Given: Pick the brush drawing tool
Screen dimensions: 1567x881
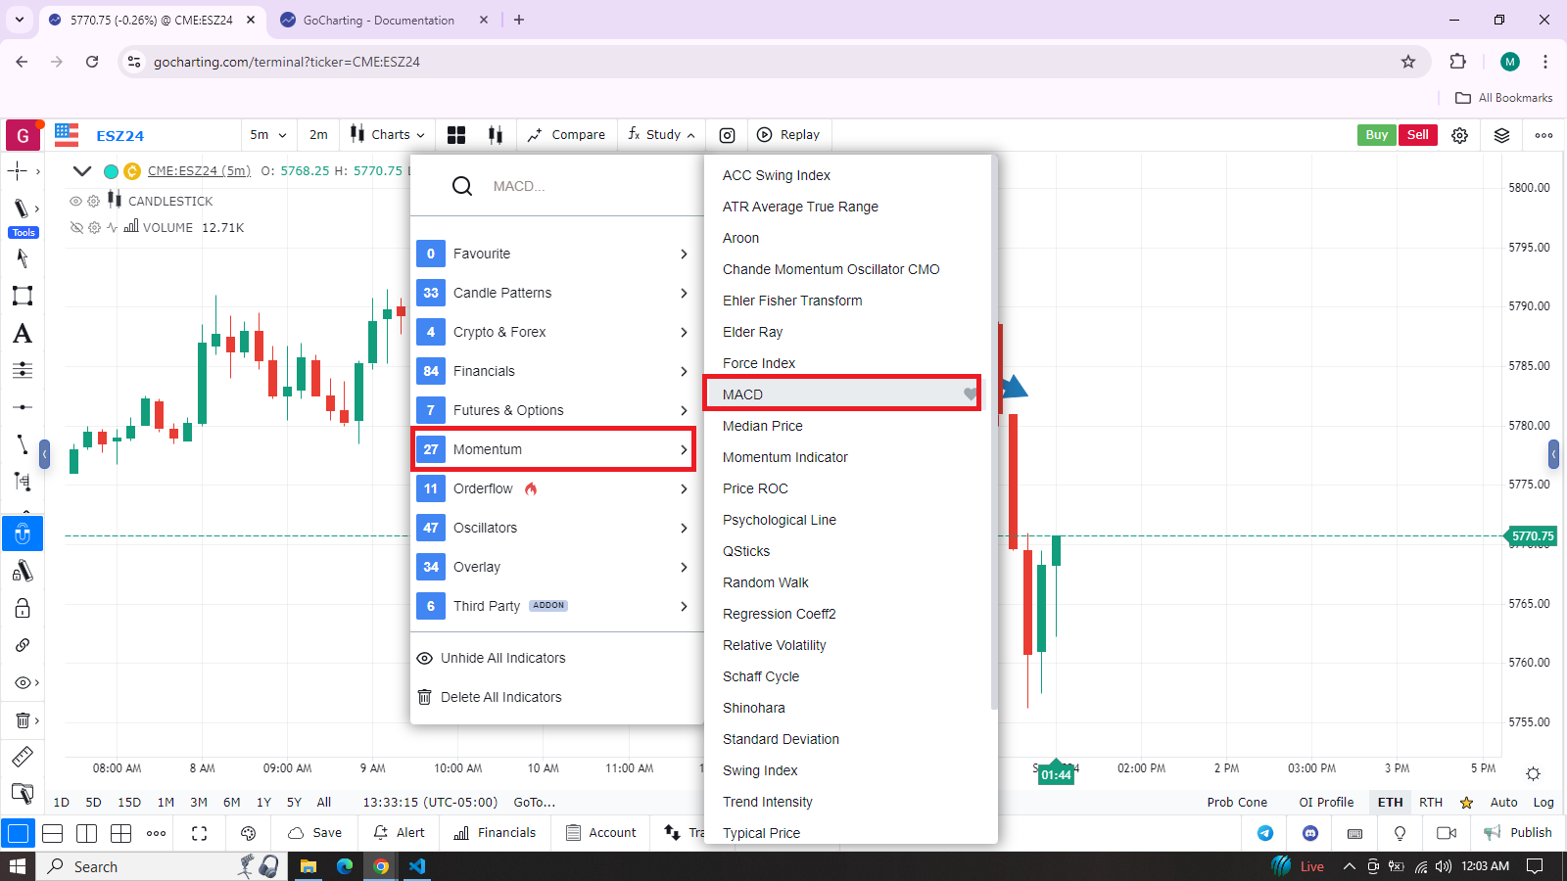Looking at the screenshot, I should (x=21, y=208).
